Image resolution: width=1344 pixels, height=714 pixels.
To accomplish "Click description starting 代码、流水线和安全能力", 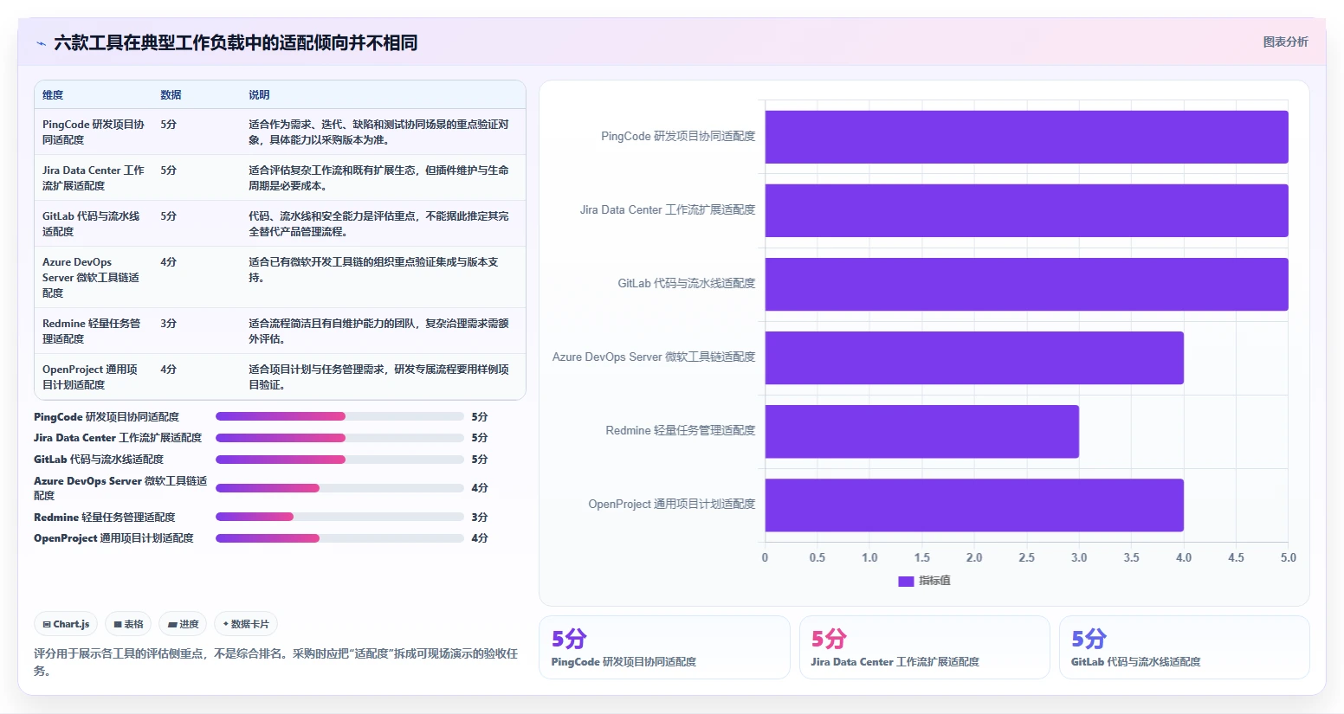I will 378,223.
